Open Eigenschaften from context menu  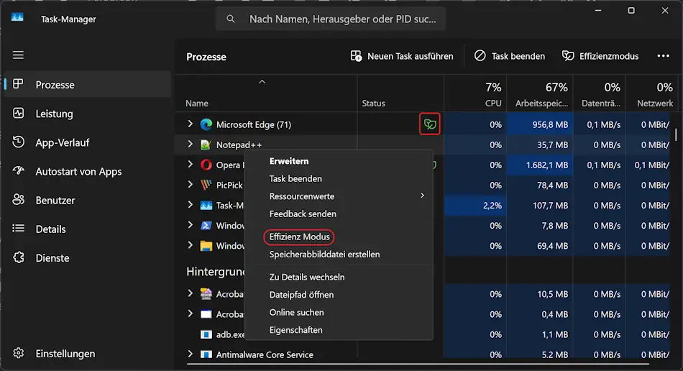[x=295, y=330]
